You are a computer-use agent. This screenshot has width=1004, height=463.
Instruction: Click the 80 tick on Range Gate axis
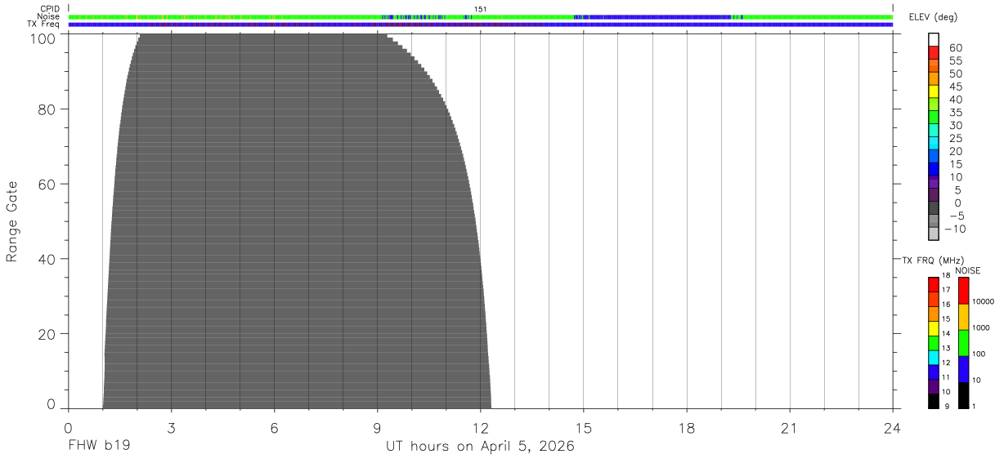(46, 109)
